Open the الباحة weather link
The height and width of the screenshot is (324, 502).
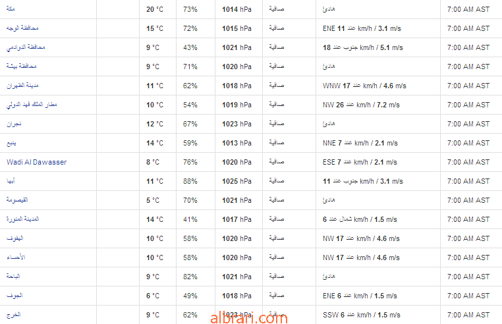coord(14,277)
